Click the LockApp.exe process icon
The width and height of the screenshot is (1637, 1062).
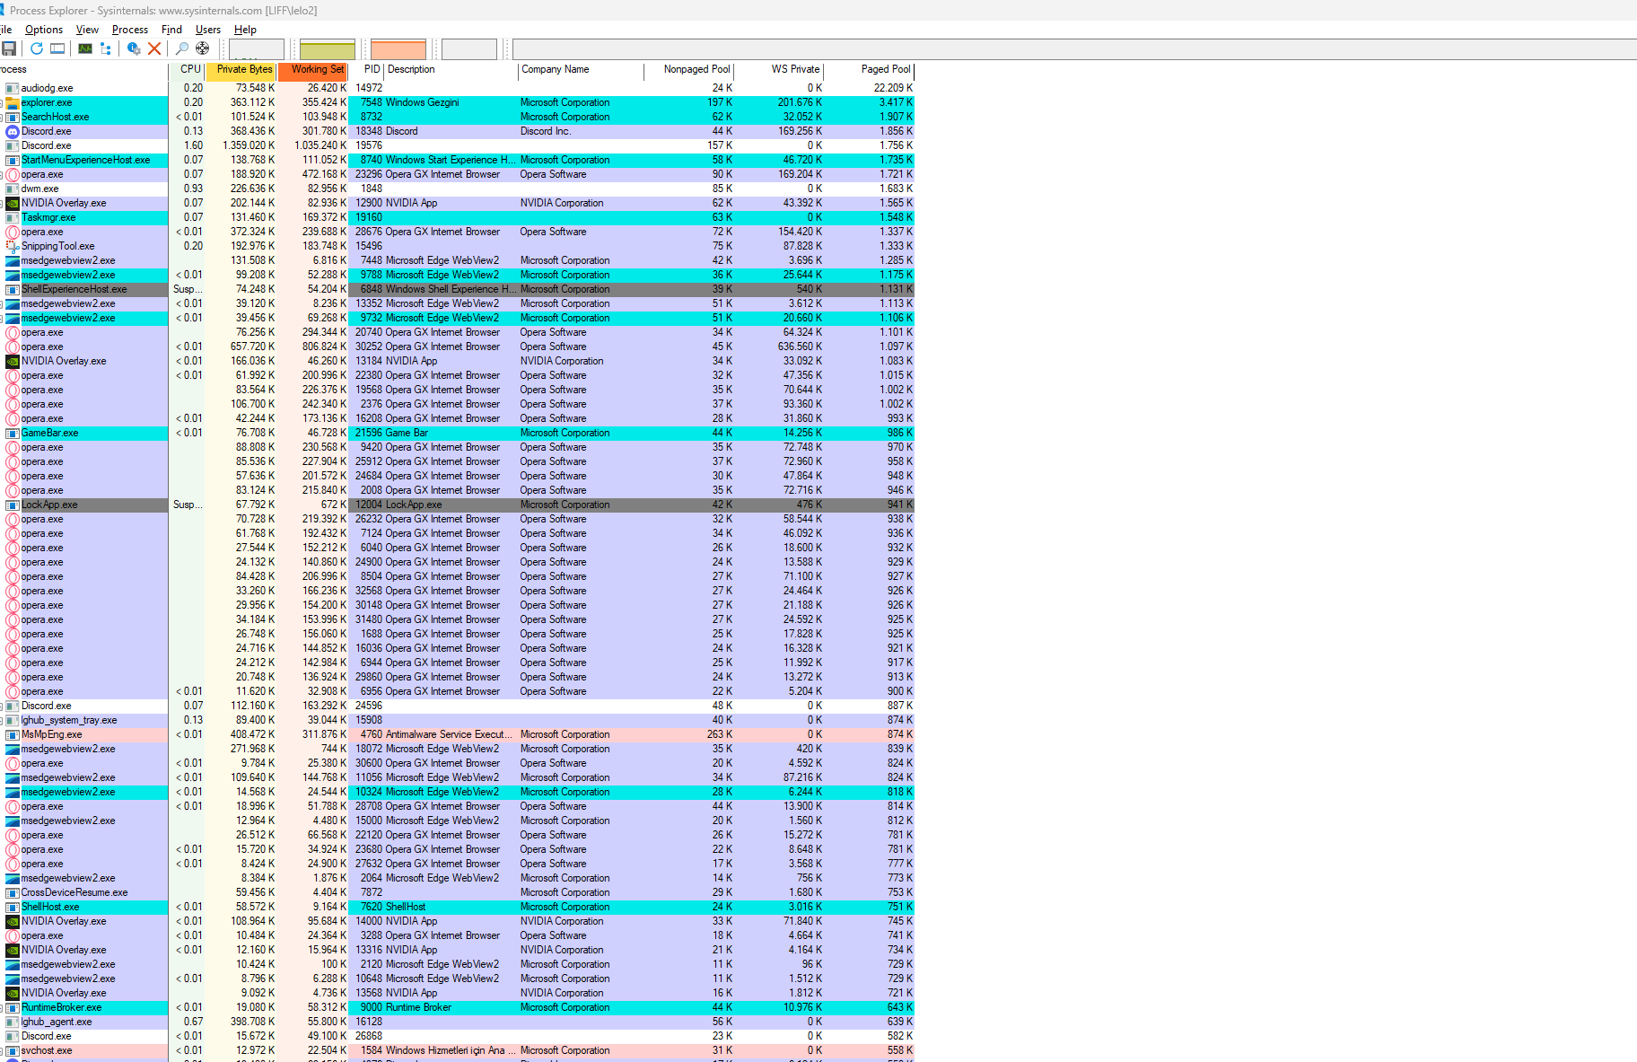[x=13, y=505]
